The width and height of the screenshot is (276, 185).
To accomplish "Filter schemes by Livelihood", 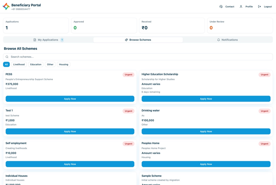I will pyautogui.click(x=19, y=65).
